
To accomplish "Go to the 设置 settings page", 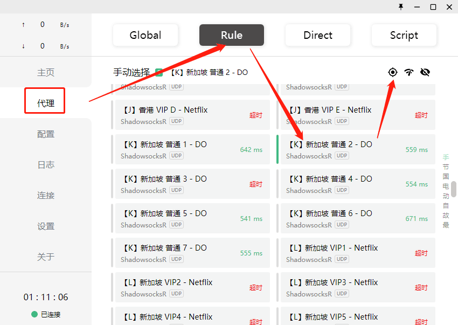I will click(x=46, y=226).
